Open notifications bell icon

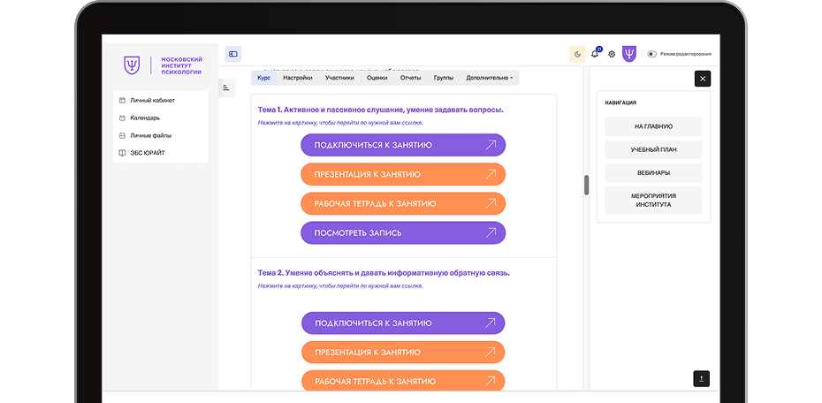tap(595, 53)
